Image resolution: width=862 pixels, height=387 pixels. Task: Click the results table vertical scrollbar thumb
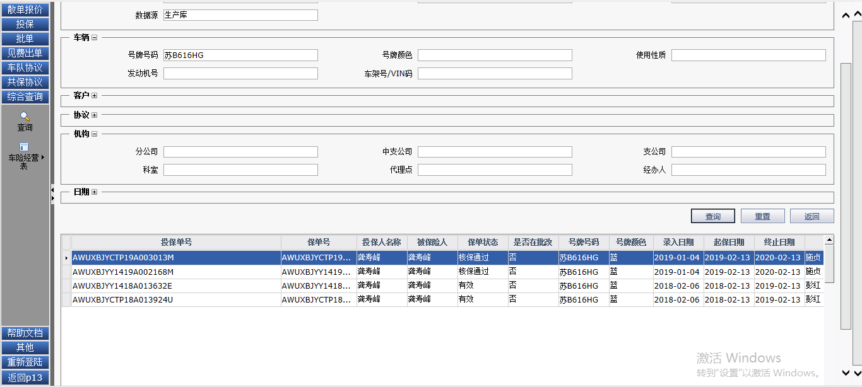(829, 263)
